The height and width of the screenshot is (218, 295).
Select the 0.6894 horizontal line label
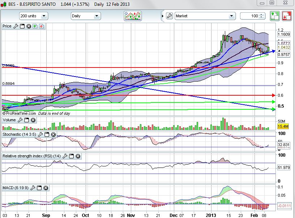(x=8, y=84)
